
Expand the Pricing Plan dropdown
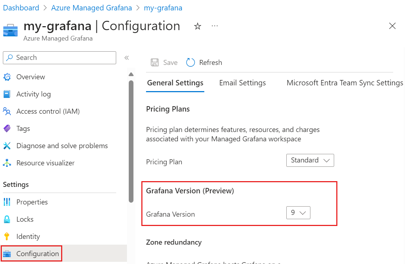coord(310,160)
